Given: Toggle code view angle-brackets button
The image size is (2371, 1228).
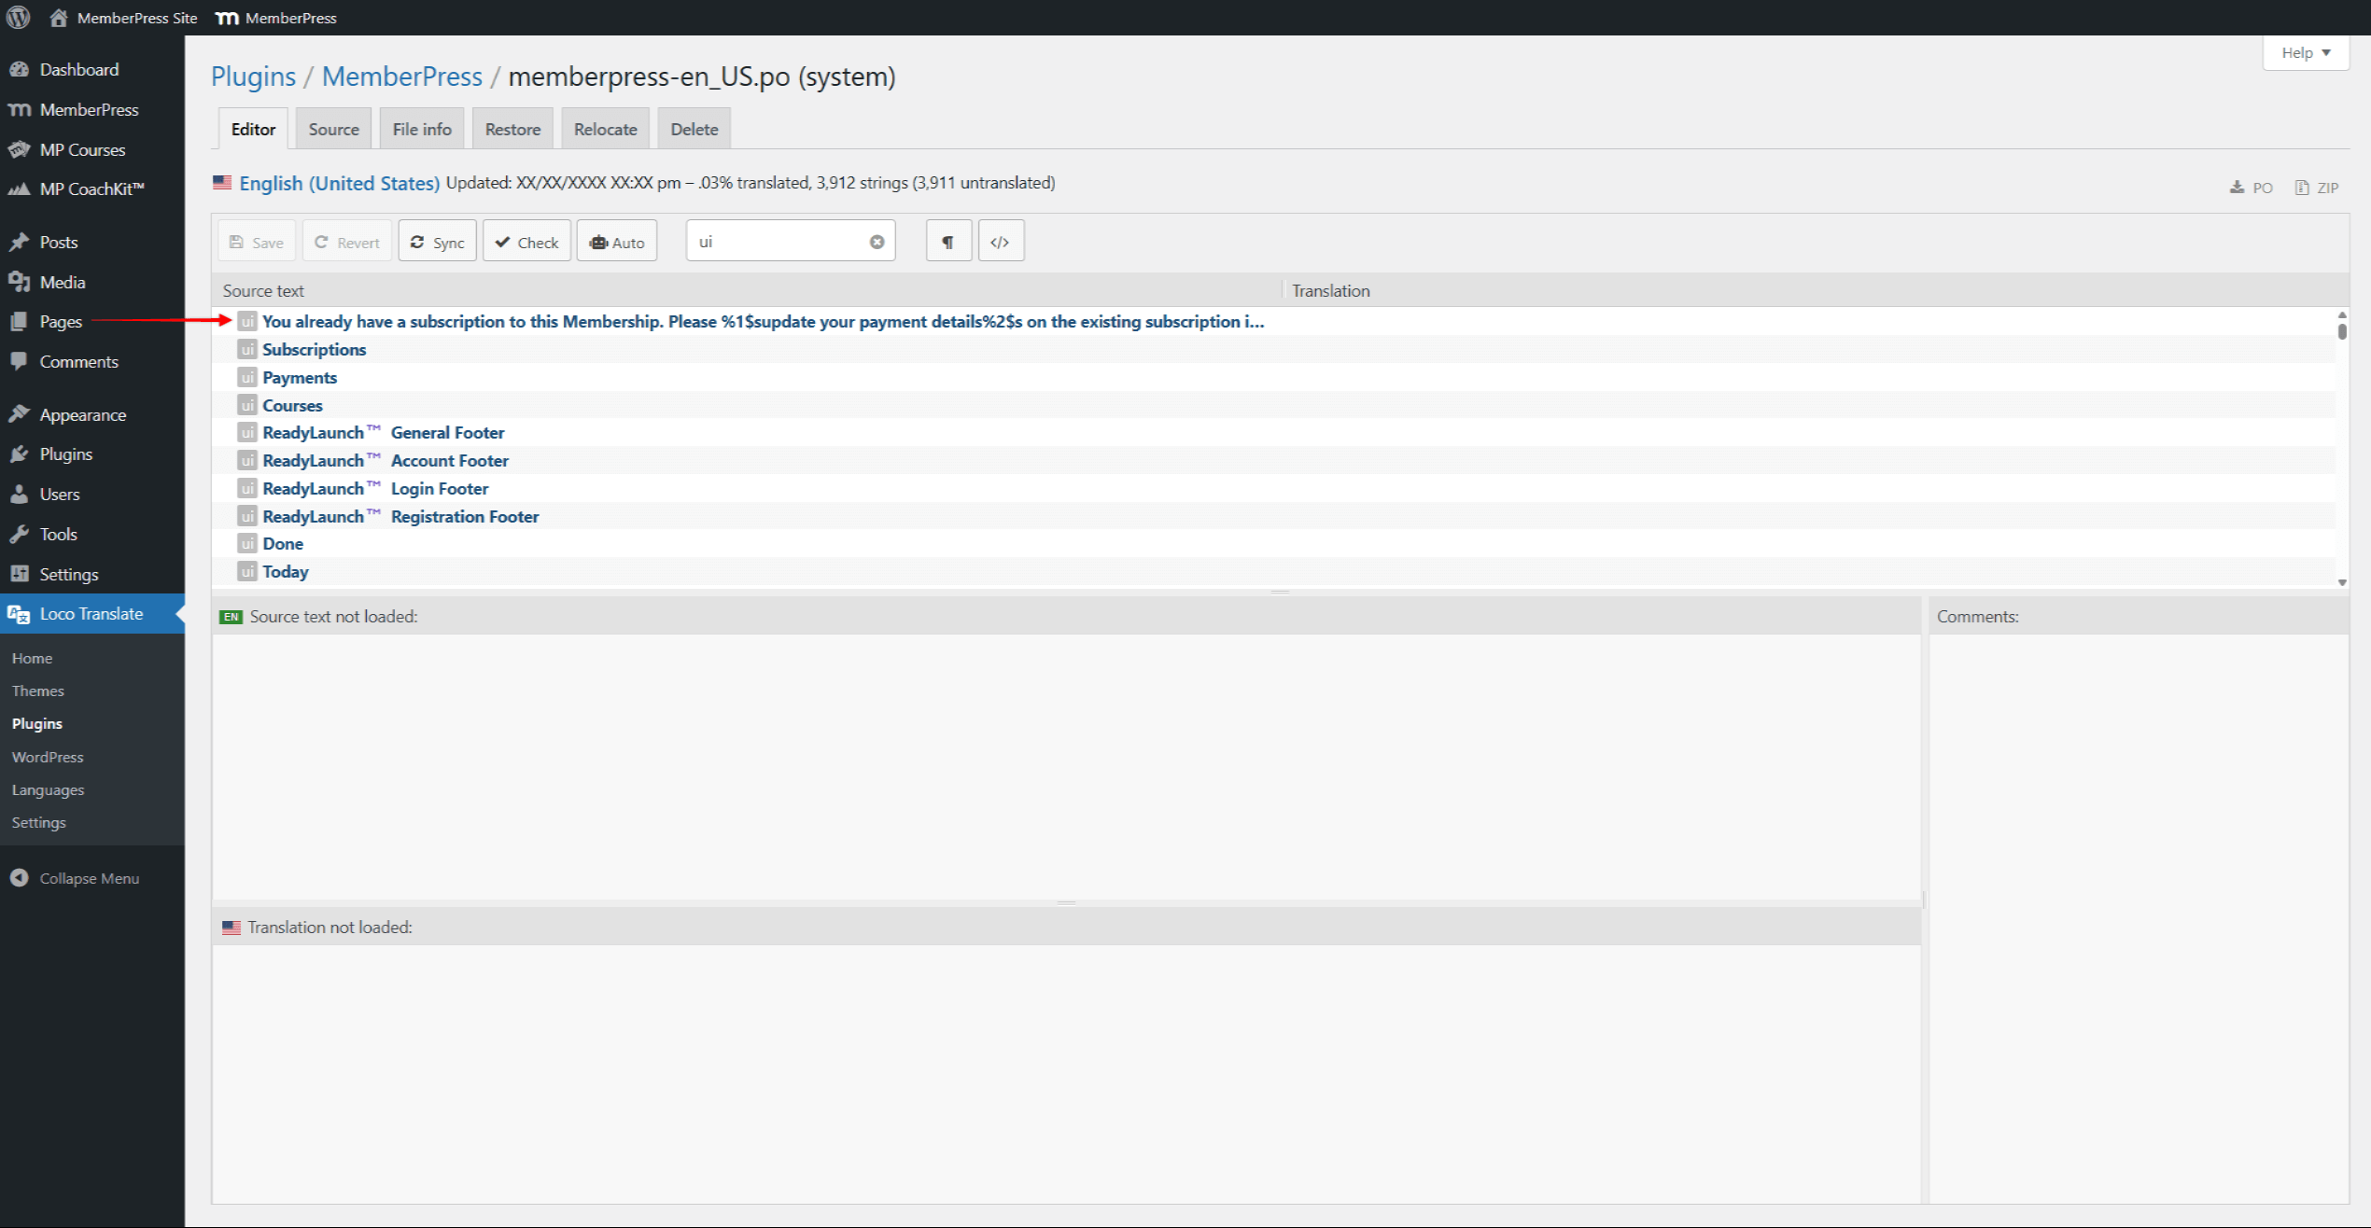Looking at the screenshot, I should tap(1000, 242).
